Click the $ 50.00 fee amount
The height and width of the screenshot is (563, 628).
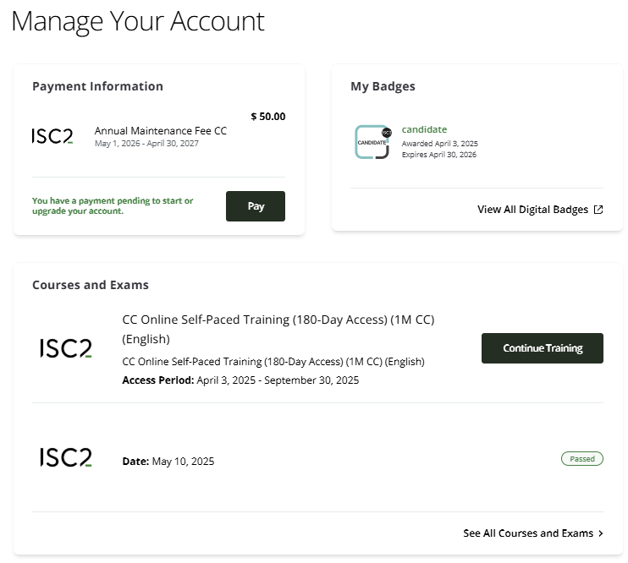268,117
